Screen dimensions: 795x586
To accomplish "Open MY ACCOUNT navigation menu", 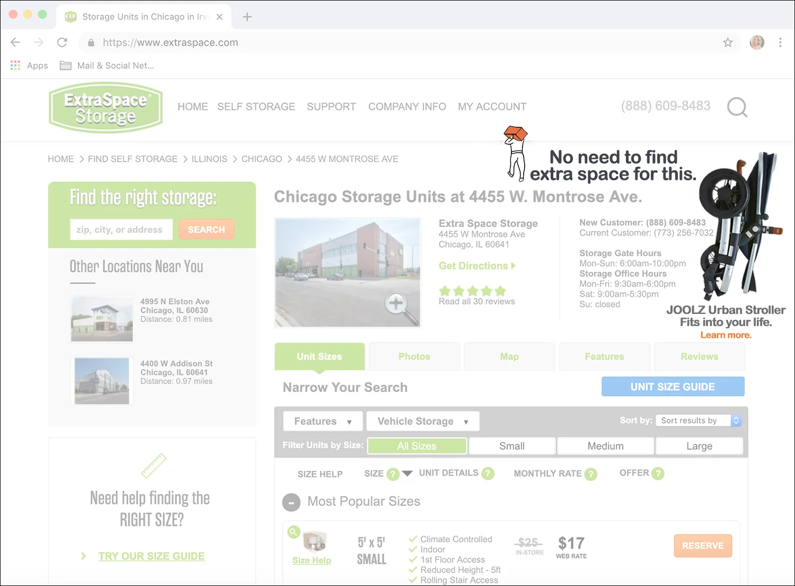I will click(x=492, y=107).
